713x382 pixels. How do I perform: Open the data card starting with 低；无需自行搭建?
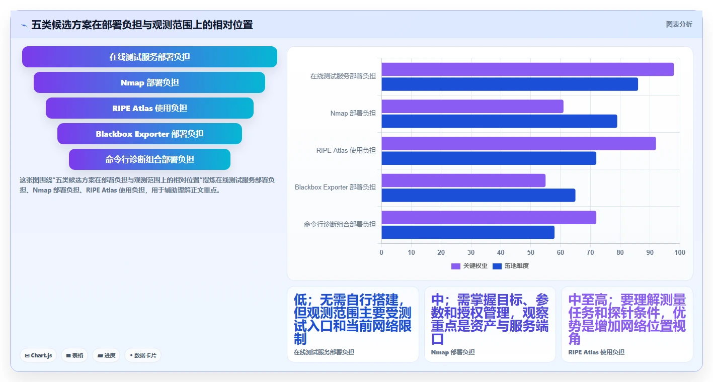(x=353, y=324)
